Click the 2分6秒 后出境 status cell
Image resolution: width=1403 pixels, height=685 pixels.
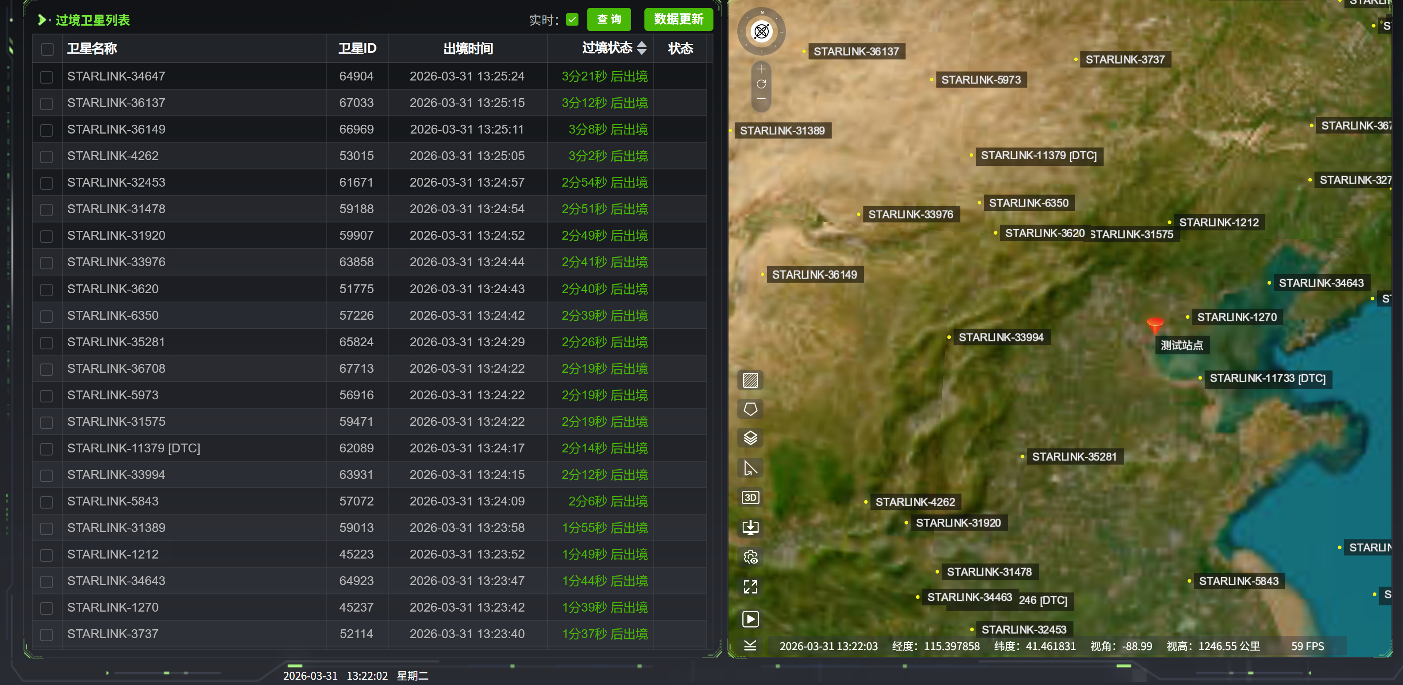608,501
